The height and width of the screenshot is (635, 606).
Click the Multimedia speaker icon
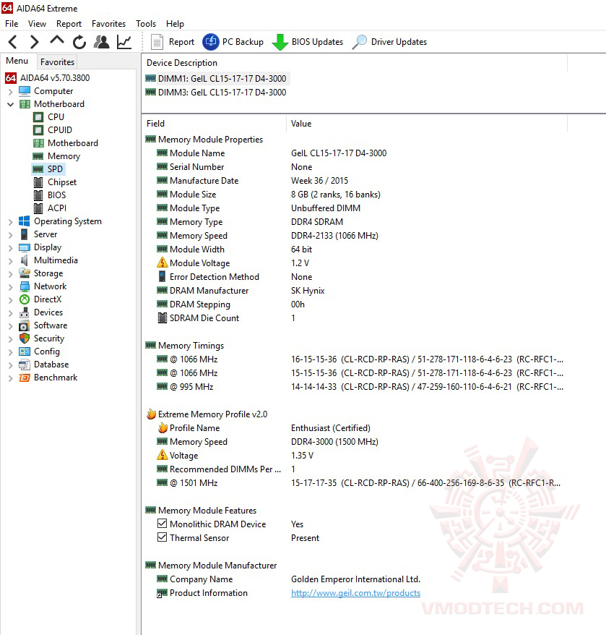[25, 260]
